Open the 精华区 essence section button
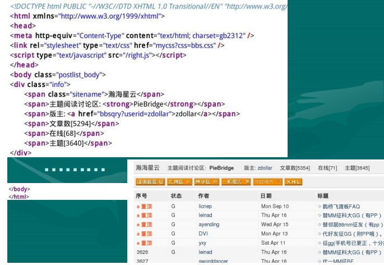 pos(207,182)
